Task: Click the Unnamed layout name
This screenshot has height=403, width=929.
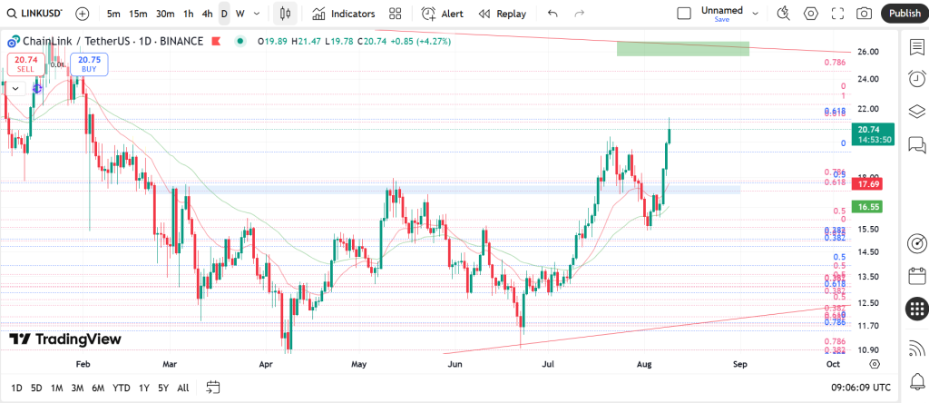Action: tap(721, 10)
